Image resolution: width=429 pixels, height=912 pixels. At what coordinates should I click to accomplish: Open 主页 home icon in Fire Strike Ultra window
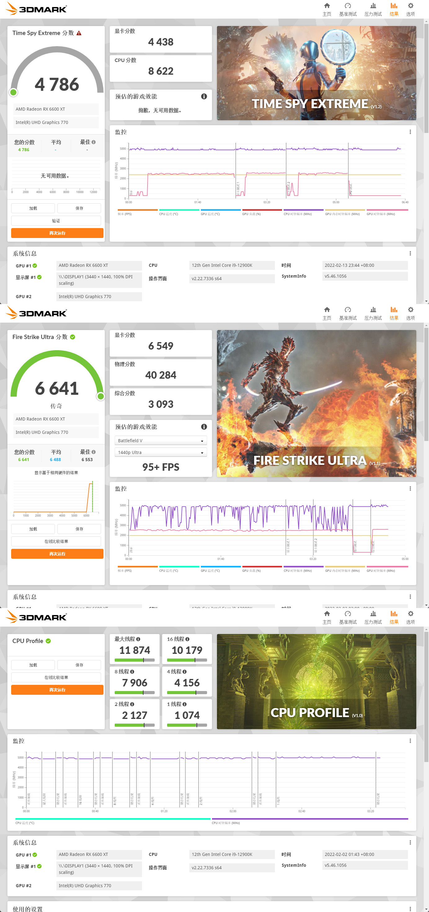click(x=327, y=310)
